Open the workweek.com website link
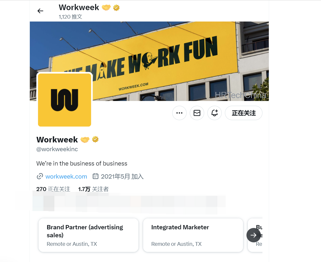This screenshot has width=321, height=262. click(x=66, y=176)
